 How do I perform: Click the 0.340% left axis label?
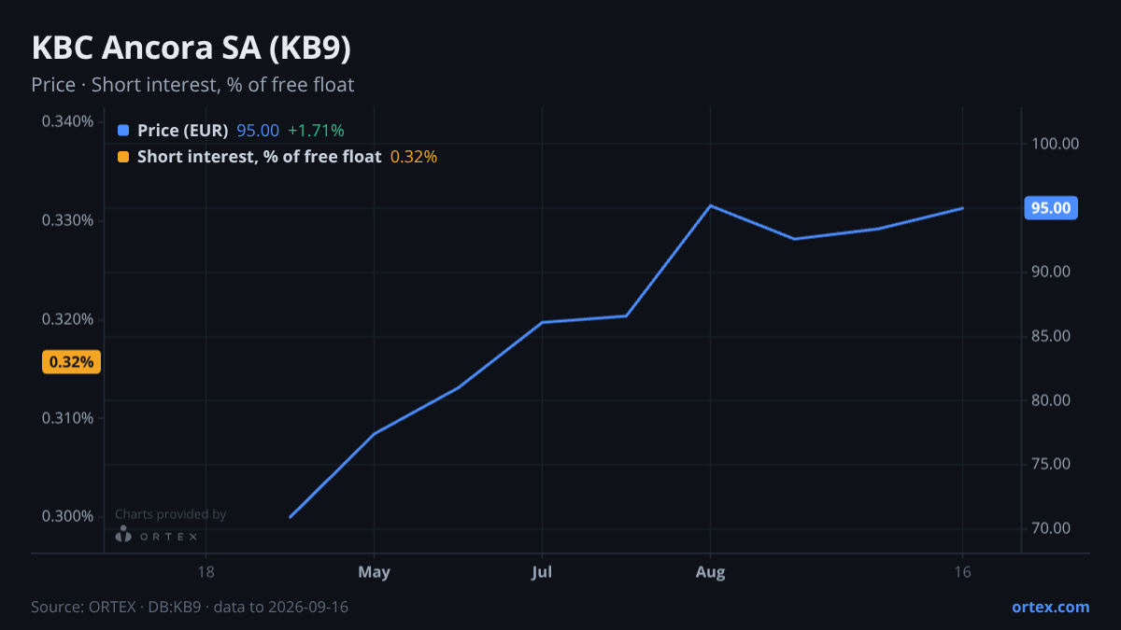tap(67, 121)
